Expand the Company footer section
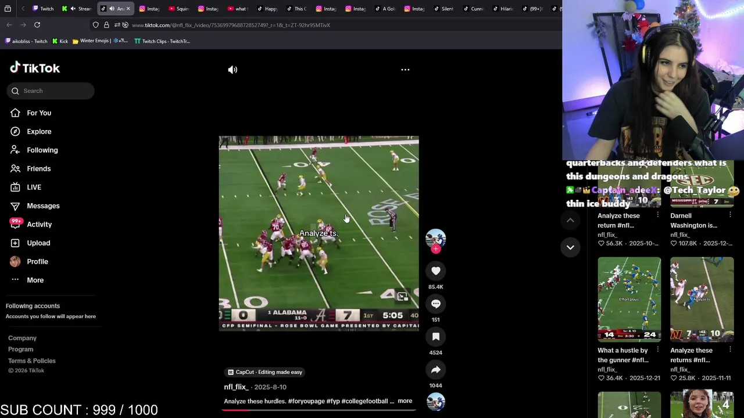 [22, 338]
